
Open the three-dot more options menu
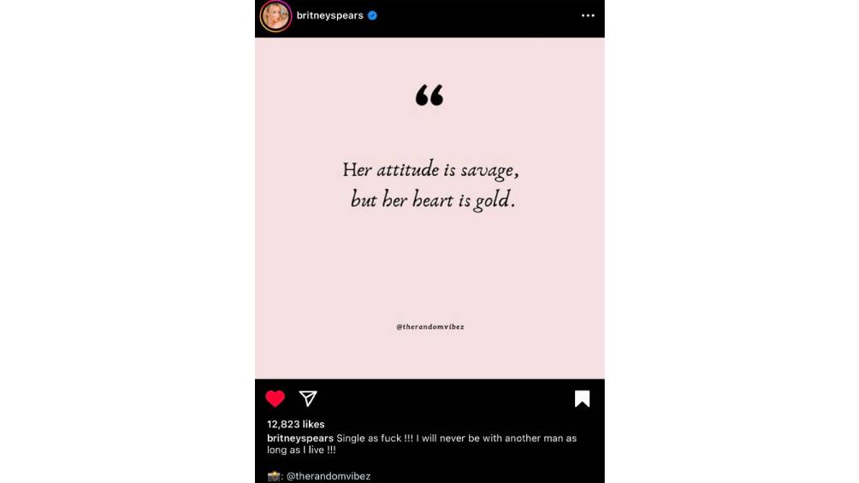(588, 15)
